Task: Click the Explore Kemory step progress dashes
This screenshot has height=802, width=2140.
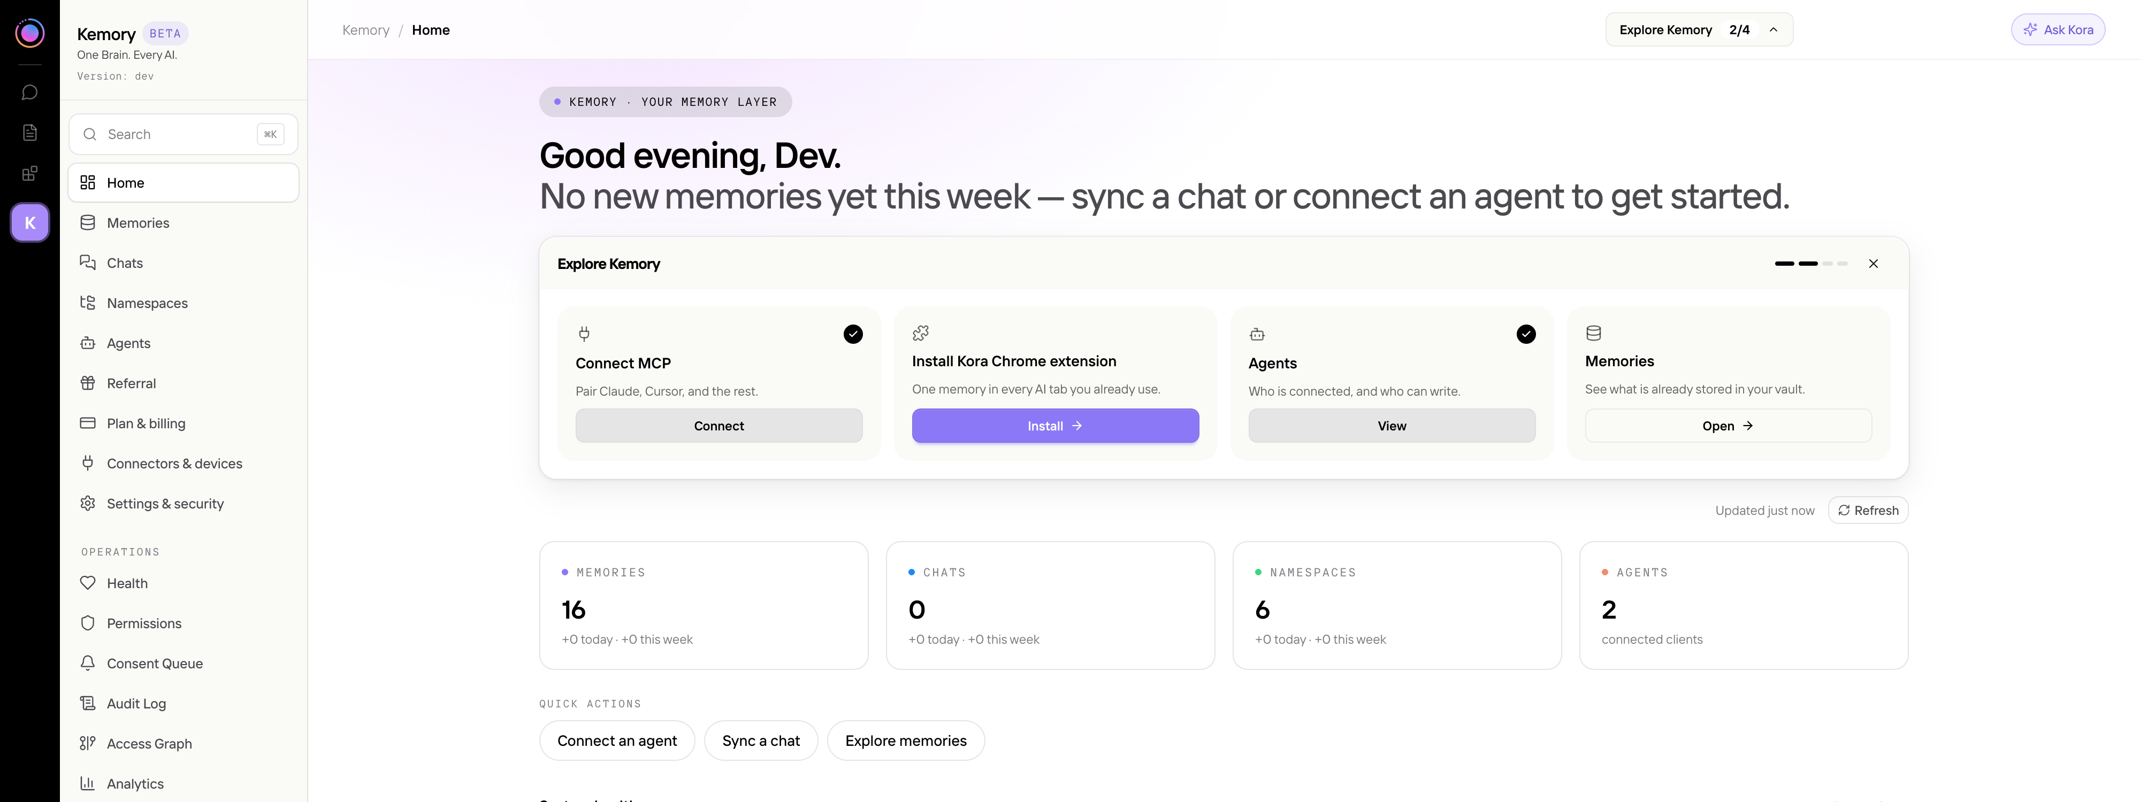Action: [x=1811, y=263]
